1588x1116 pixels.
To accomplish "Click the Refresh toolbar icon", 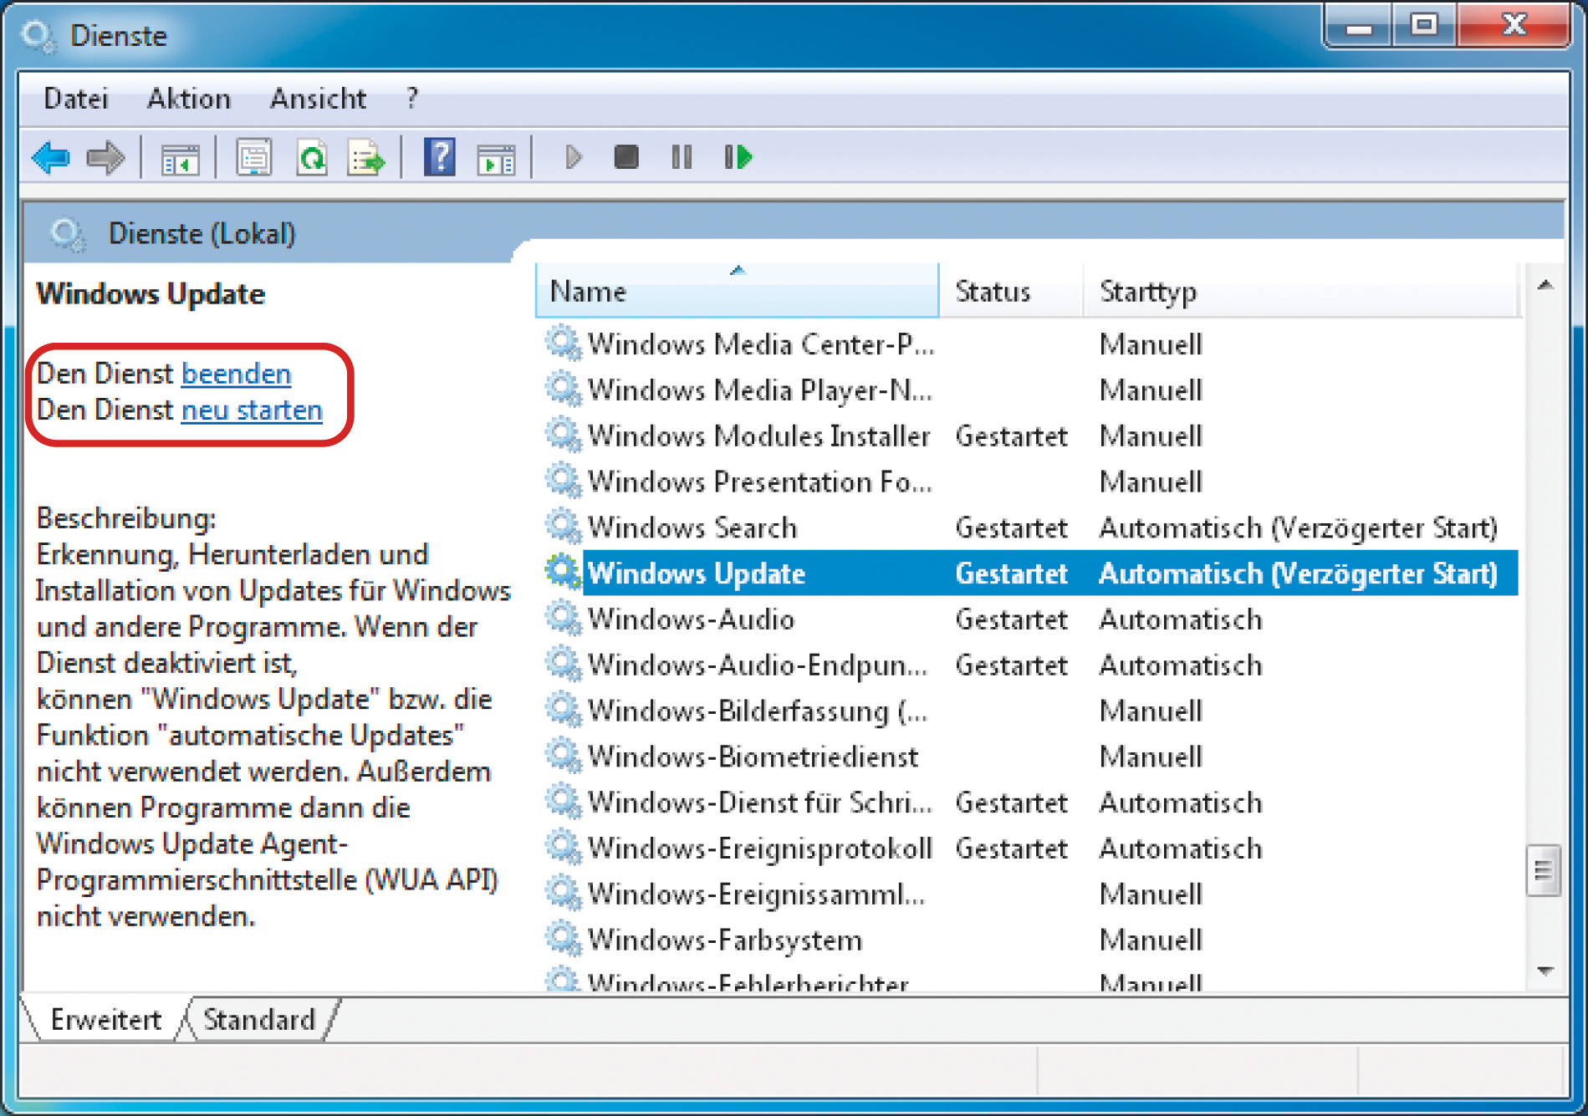I will (x=312, y=157).
